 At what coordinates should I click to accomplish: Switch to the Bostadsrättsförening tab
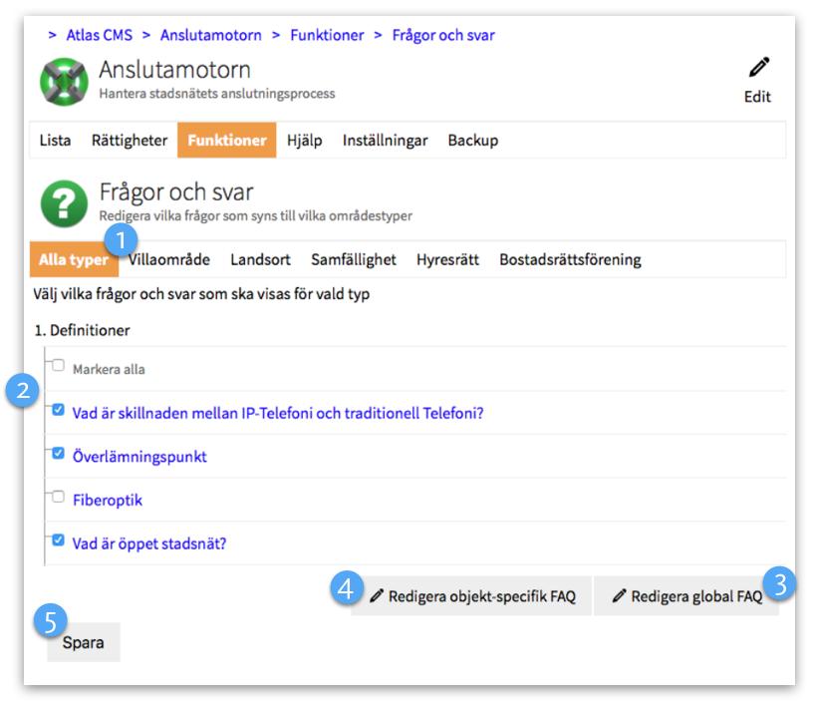tap(570, 260)
